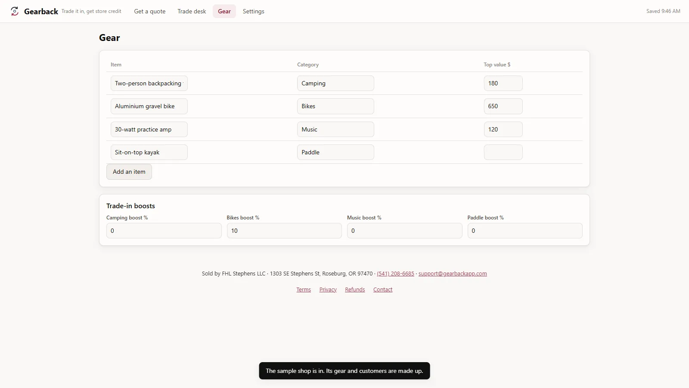Click the support@gearbackapp.com email link
The width and height of the screenshot is (689, 388).
point(453,274)
